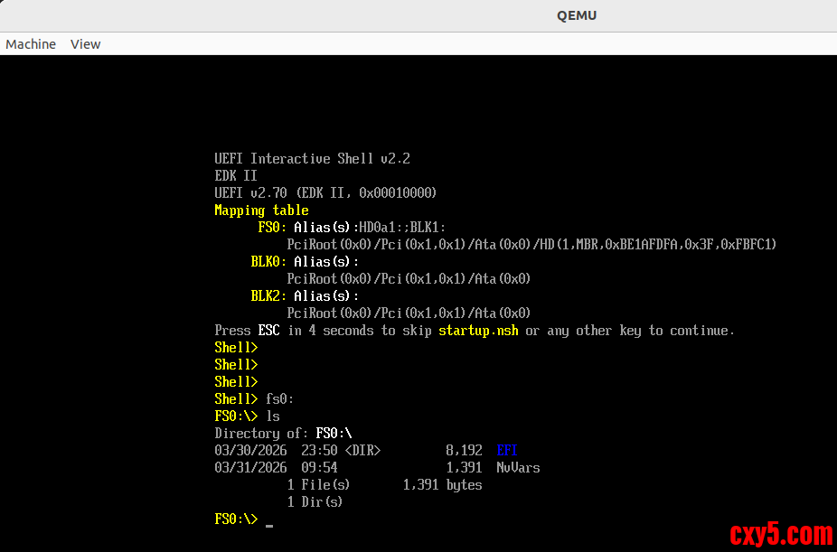Click the 1 Dir(s) summary line
This screenshot has width=837, height=552.
pos(315,502)
